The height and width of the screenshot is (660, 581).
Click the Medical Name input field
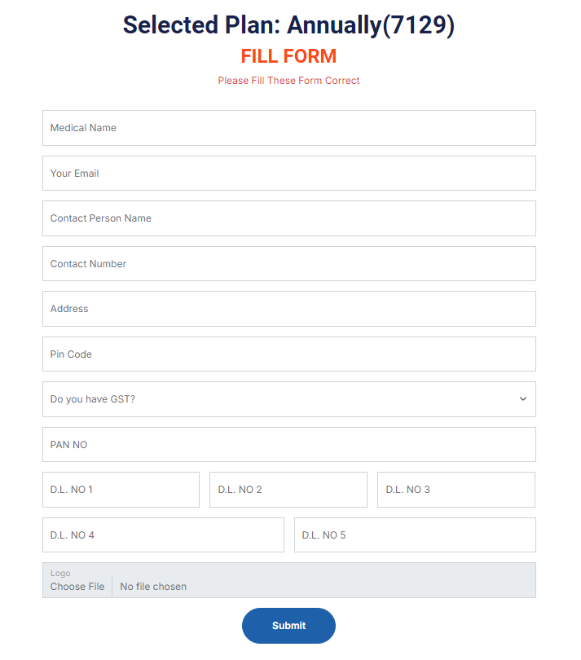288,128
